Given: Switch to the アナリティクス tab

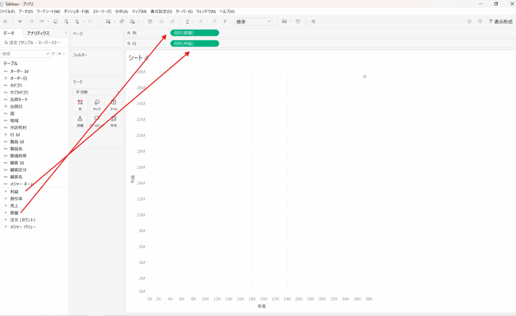Looking at the screenshot, I should point(38,33).
